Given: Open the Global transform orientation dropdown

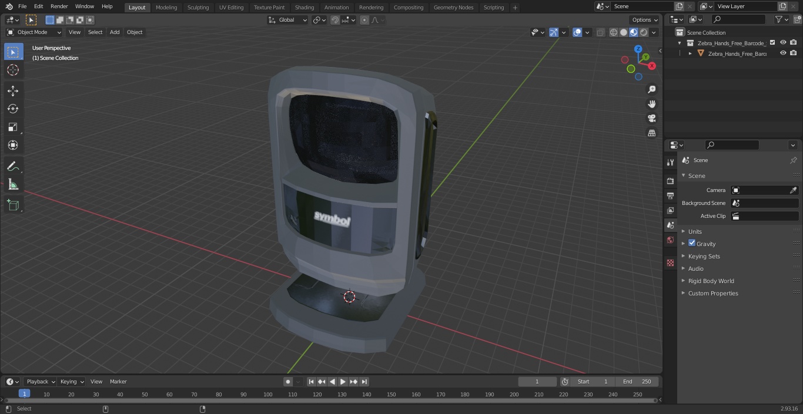Looking at the screenshot, I should (x=288, y=20).
